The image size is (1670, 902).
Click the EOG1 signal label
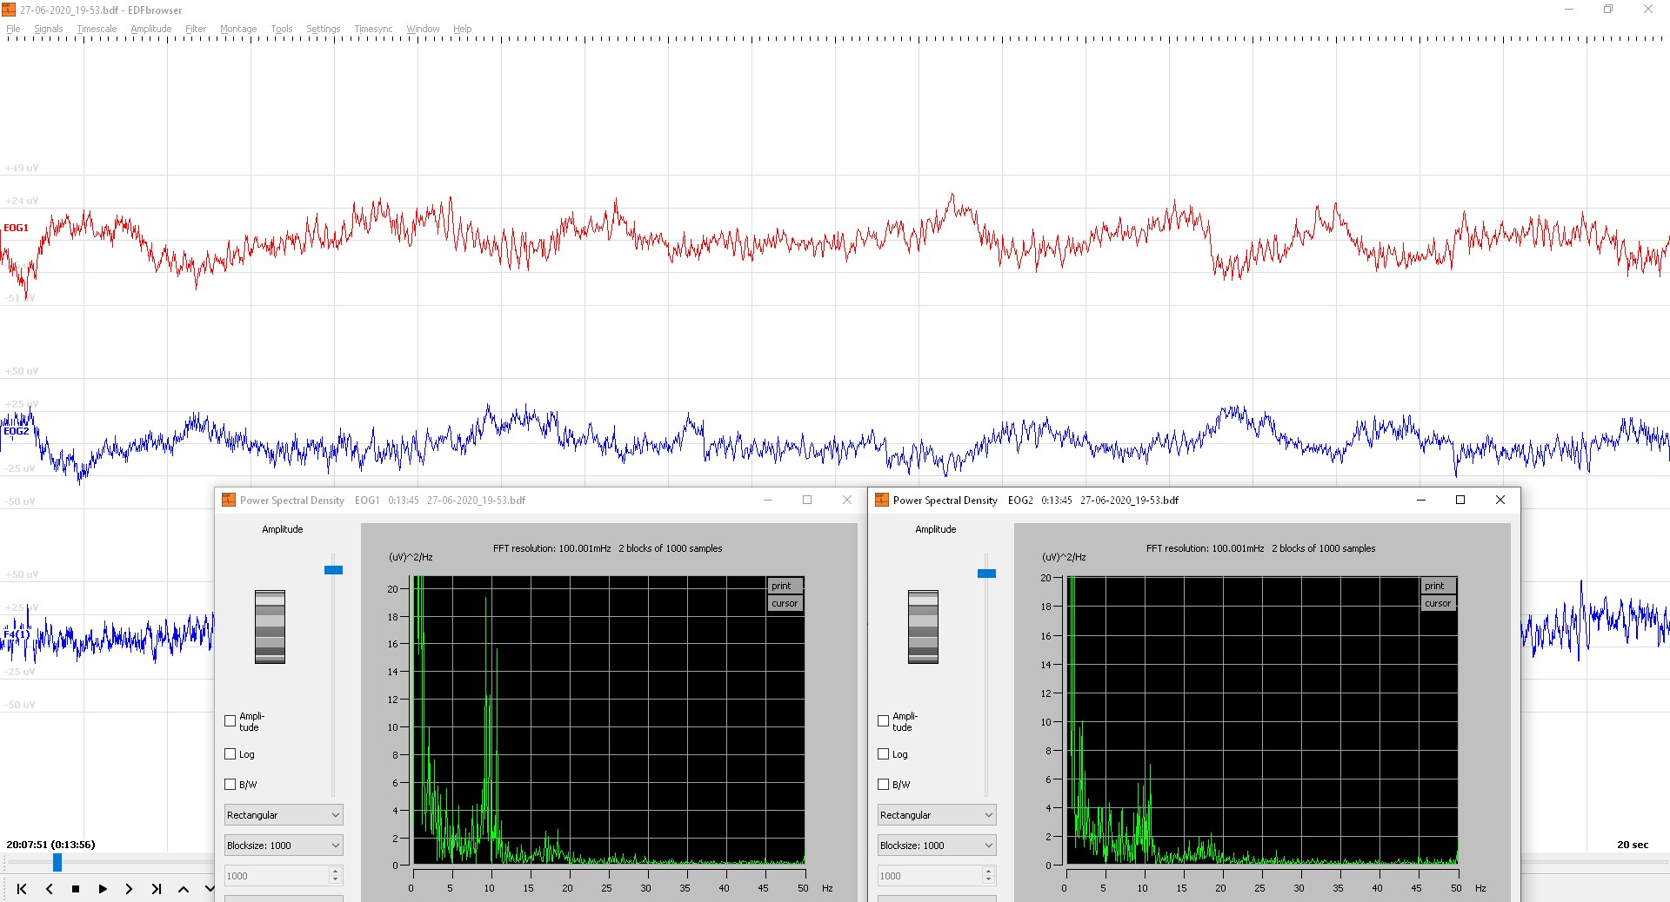tap(16, 228)
